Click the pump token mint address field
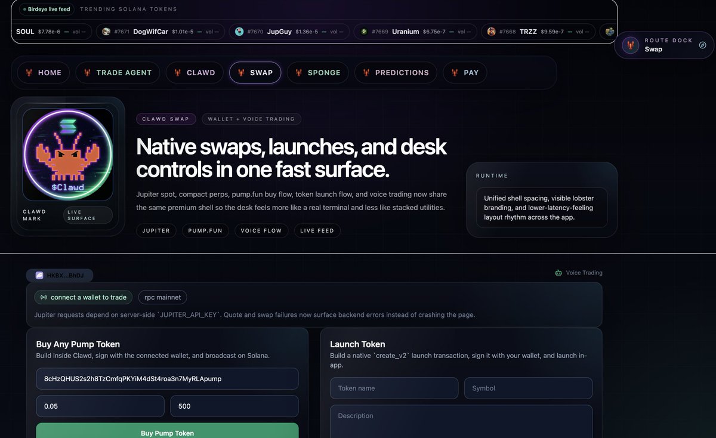716x438 pixels. (x=167, y=379)
